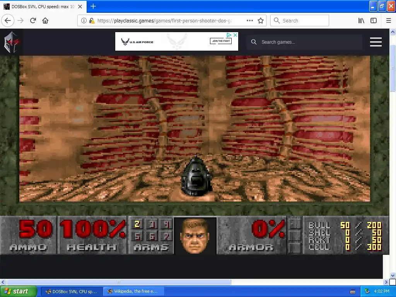The height and width of the screenshot is (297, 396).
Task: Click the tray icon beside the clock
Action: 367,292
